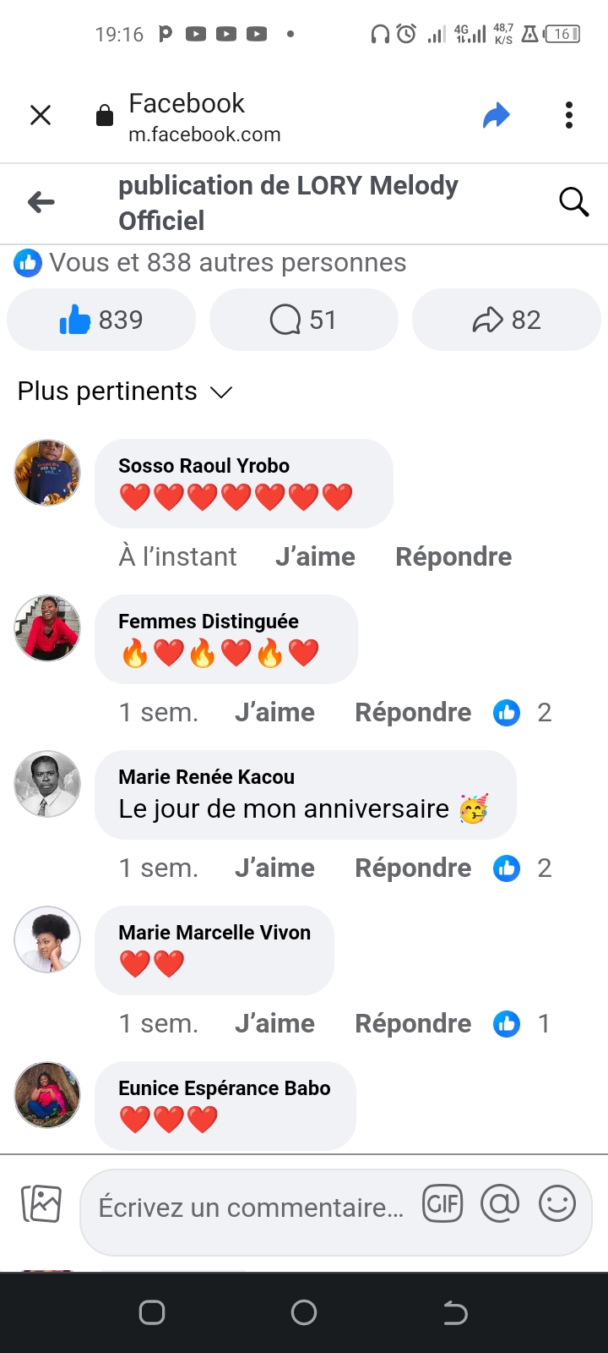
Task: Open the emoji smiley picker
Action: pos(557,1203)
